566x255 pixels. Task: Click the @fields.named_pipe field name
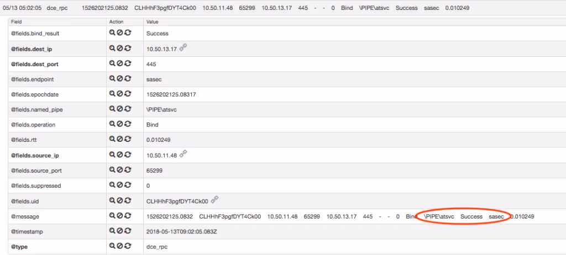click(37, 109)
